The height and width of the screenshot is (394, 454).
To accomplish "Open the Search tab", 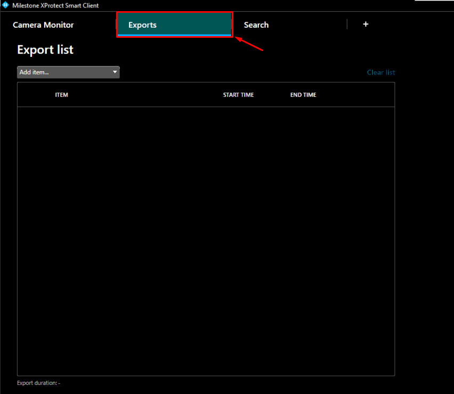I will [256, 25].
